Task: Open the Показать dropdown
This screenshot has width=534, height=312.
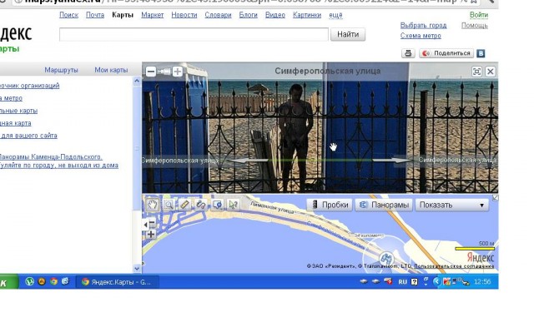Action: pyautogui.click(x=452, y=205)
